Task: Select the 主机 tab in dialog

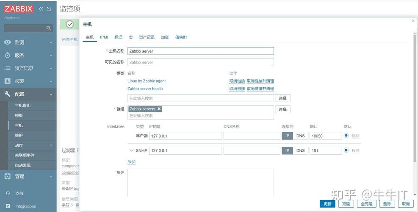Action: click(90, 37)
